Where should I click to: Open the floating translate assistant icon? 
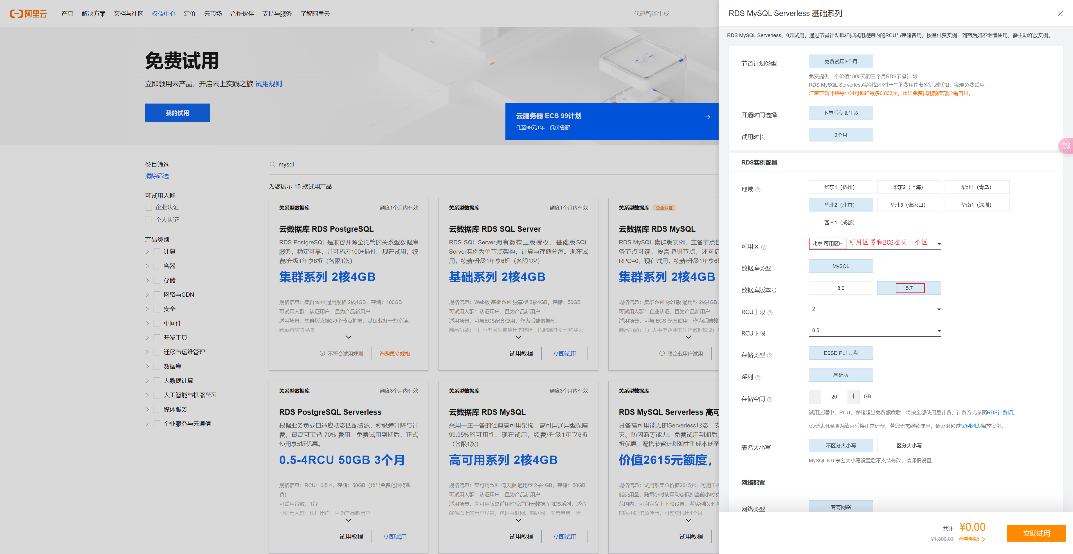tap(1066, 146)
